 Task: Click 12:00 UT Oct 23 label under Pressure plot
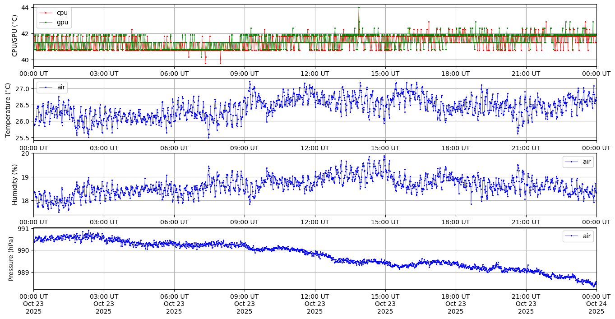point(314,304)
